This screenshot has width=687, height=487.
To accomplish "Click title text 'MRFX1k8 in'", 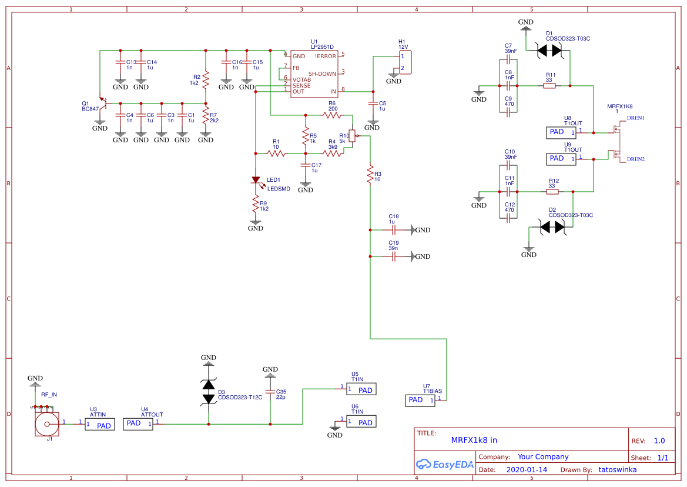I will [x=474, y=440].
